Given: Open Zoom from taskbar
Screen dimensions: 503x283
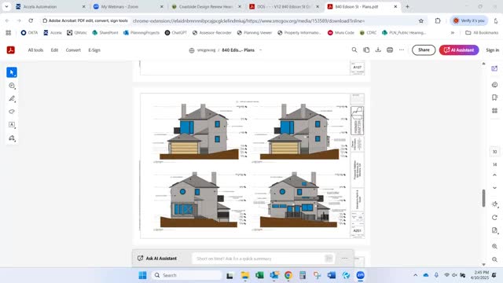Looking at the screenshot, I should click(361, 275).
